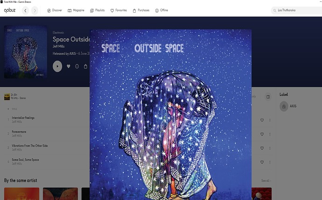
Task: Play the Space Outside Space album
Action: coord(57,66)
